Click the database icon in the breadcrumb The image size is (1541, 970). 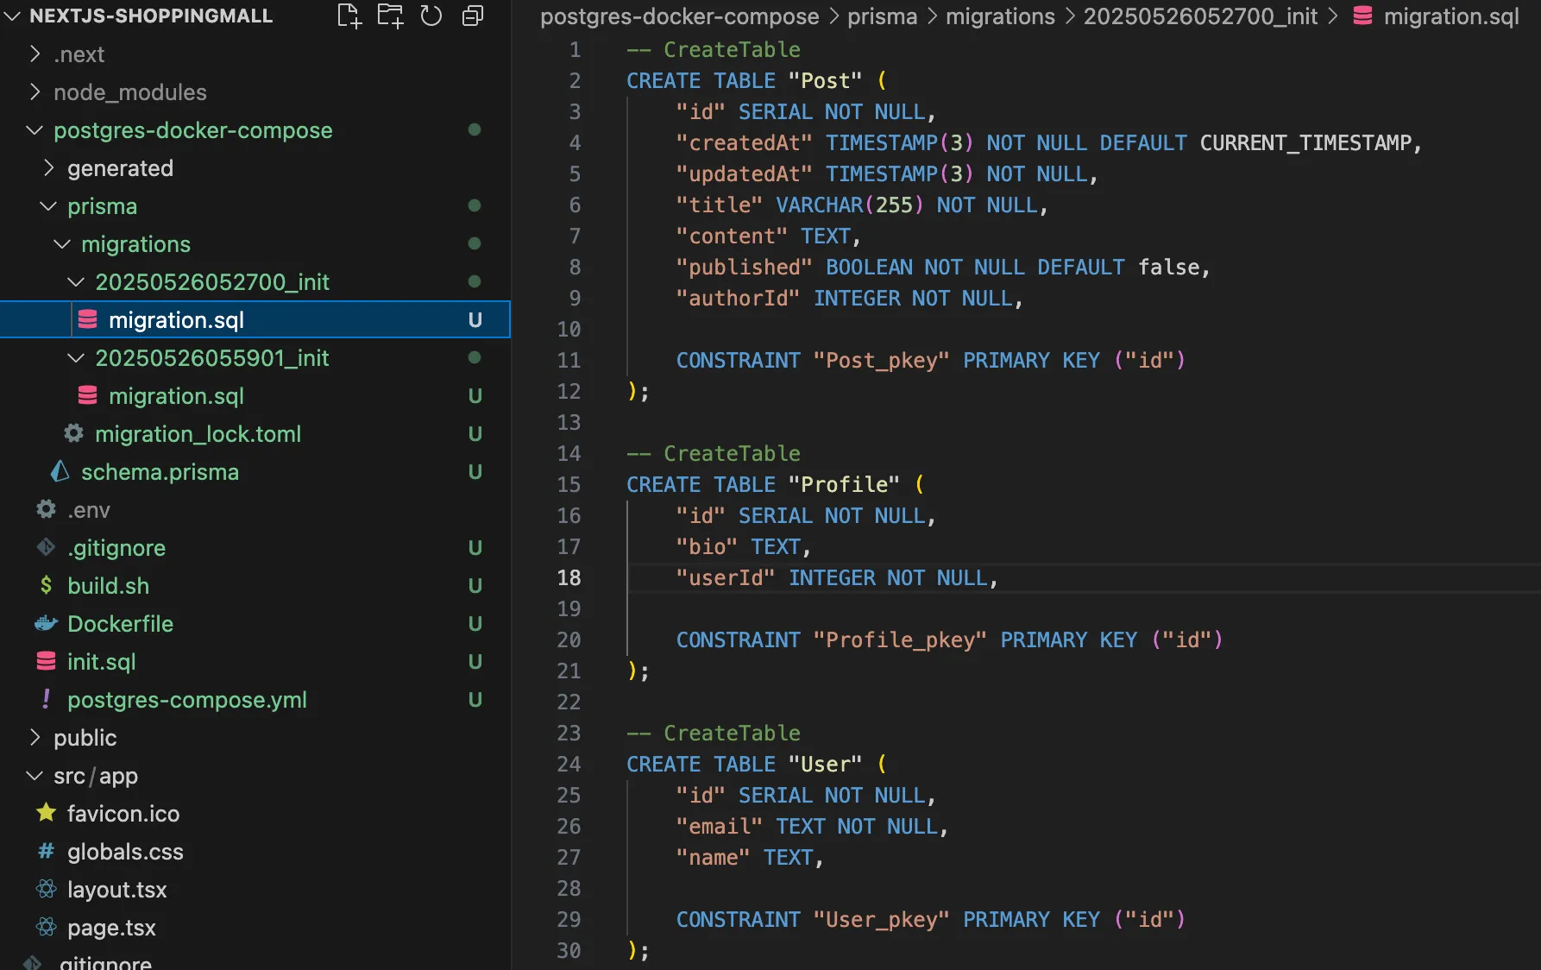tap(1362, 16)
